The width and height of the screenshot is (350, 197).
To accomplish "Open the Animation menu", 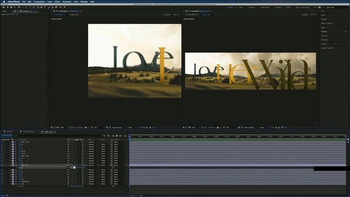I will click(x=67, y=2).
